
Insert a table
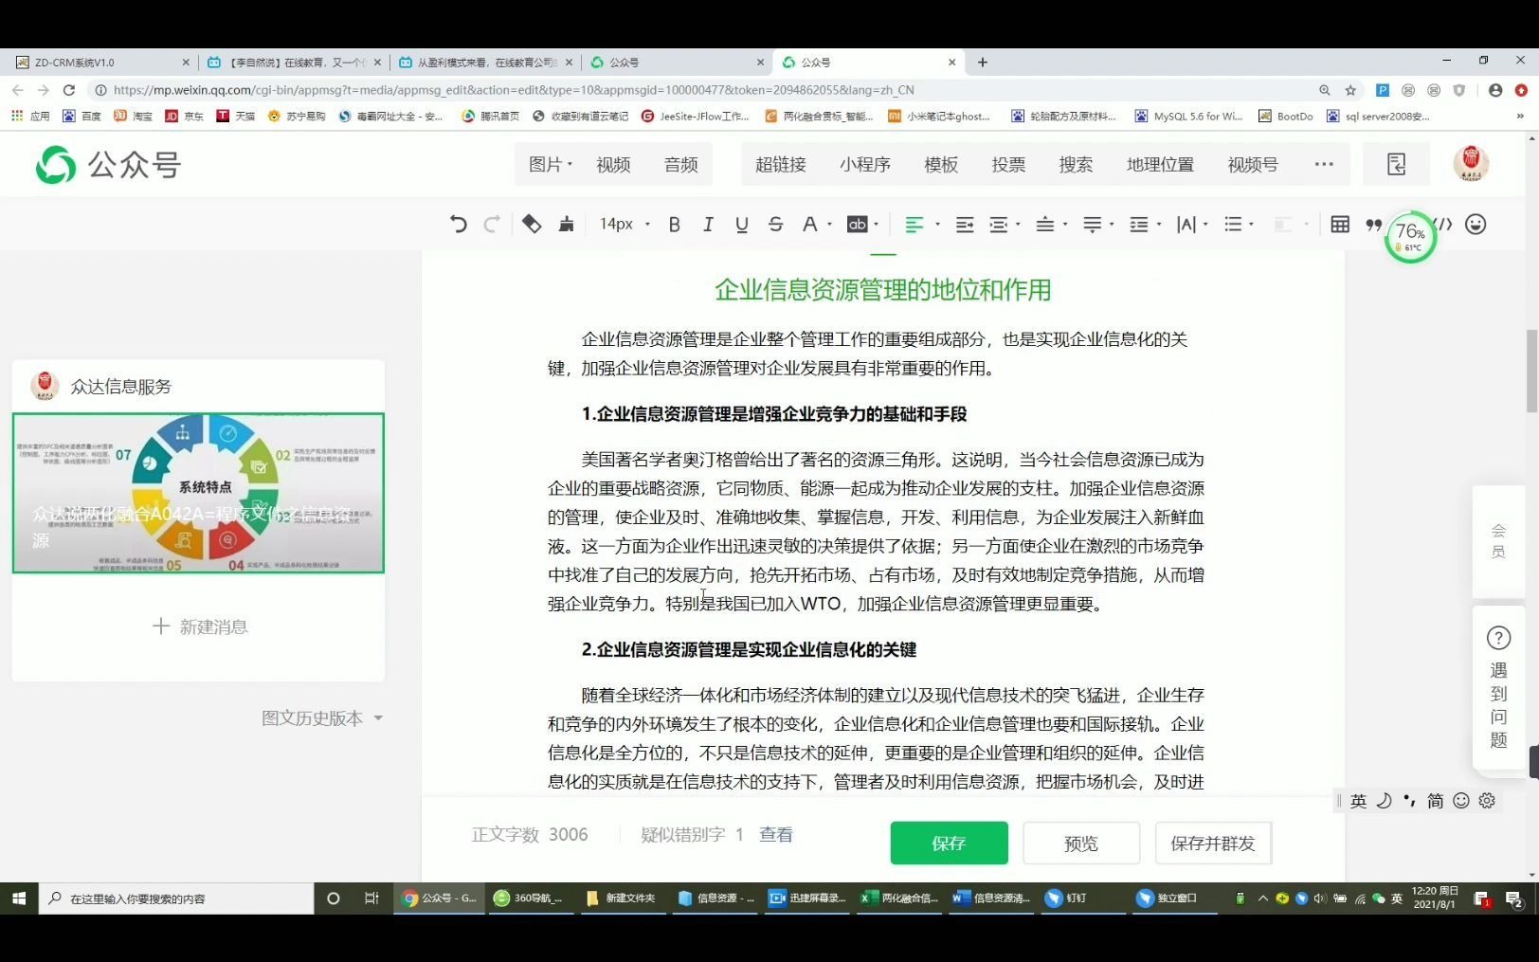coord(1340,225)
